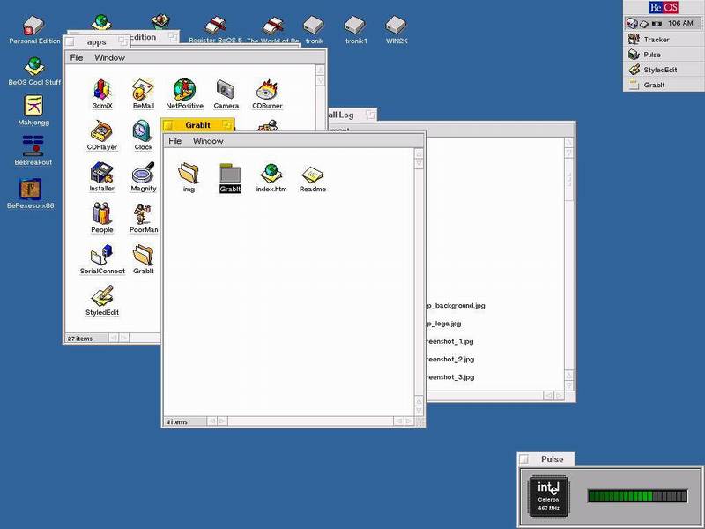Open Window menu in the GrabIt window
Screen dimensions: 705x529
click(208, 141)
